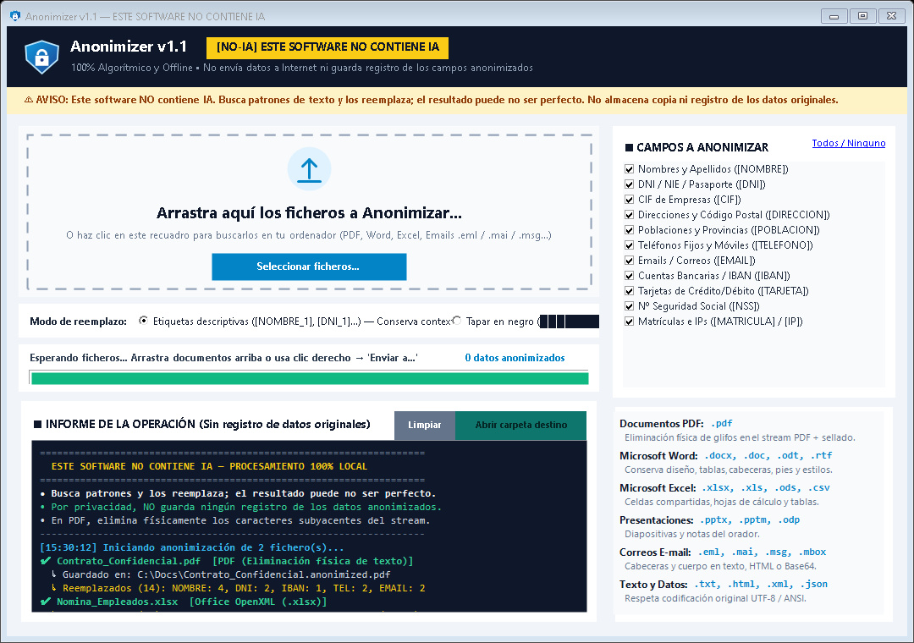This screenshot has height=643, width=914.
Task: Close the Anonimizer window
Action: coord(891,16)
